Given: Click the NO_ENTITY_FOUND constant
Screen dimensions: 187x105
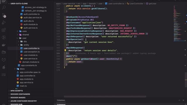Looking at the screenshot, I should tap(116, 25).
